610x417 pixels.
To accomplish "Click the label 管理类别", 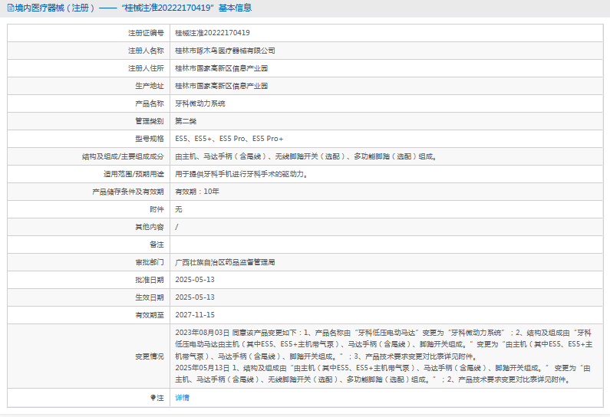I will [150, 121].
